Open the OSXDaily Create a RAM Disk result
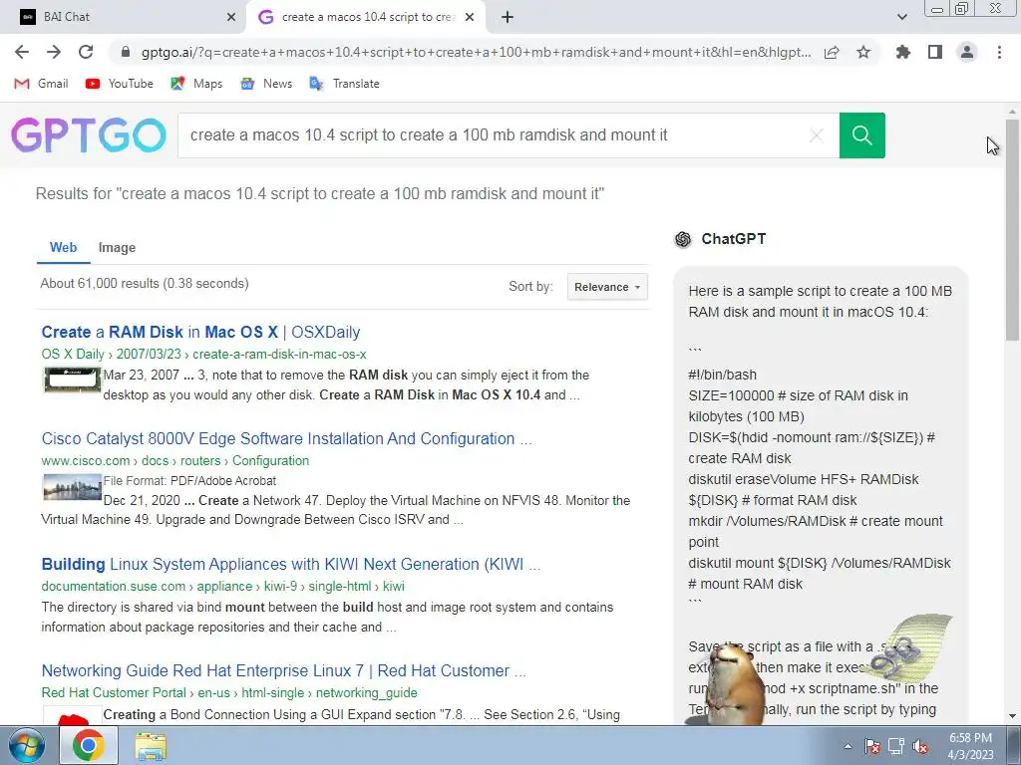Viewport: 1021px width, 765px height. point(200,332)
